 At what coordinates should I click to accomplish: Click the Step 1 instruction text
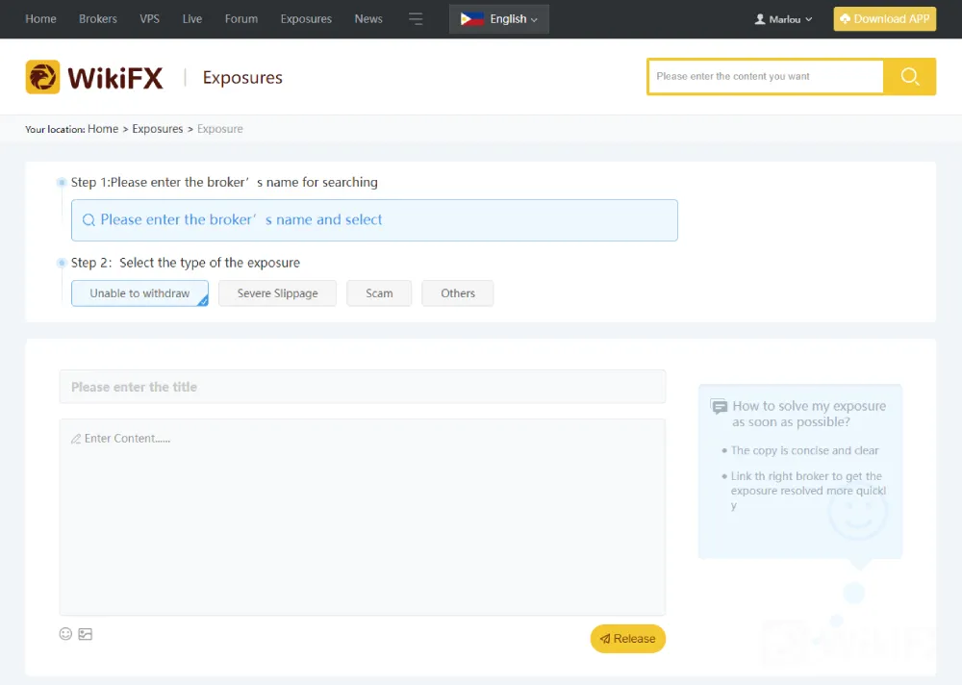point(224,182)
